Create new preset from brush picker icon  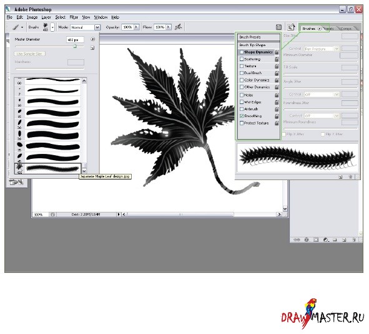tap(92, 48)
